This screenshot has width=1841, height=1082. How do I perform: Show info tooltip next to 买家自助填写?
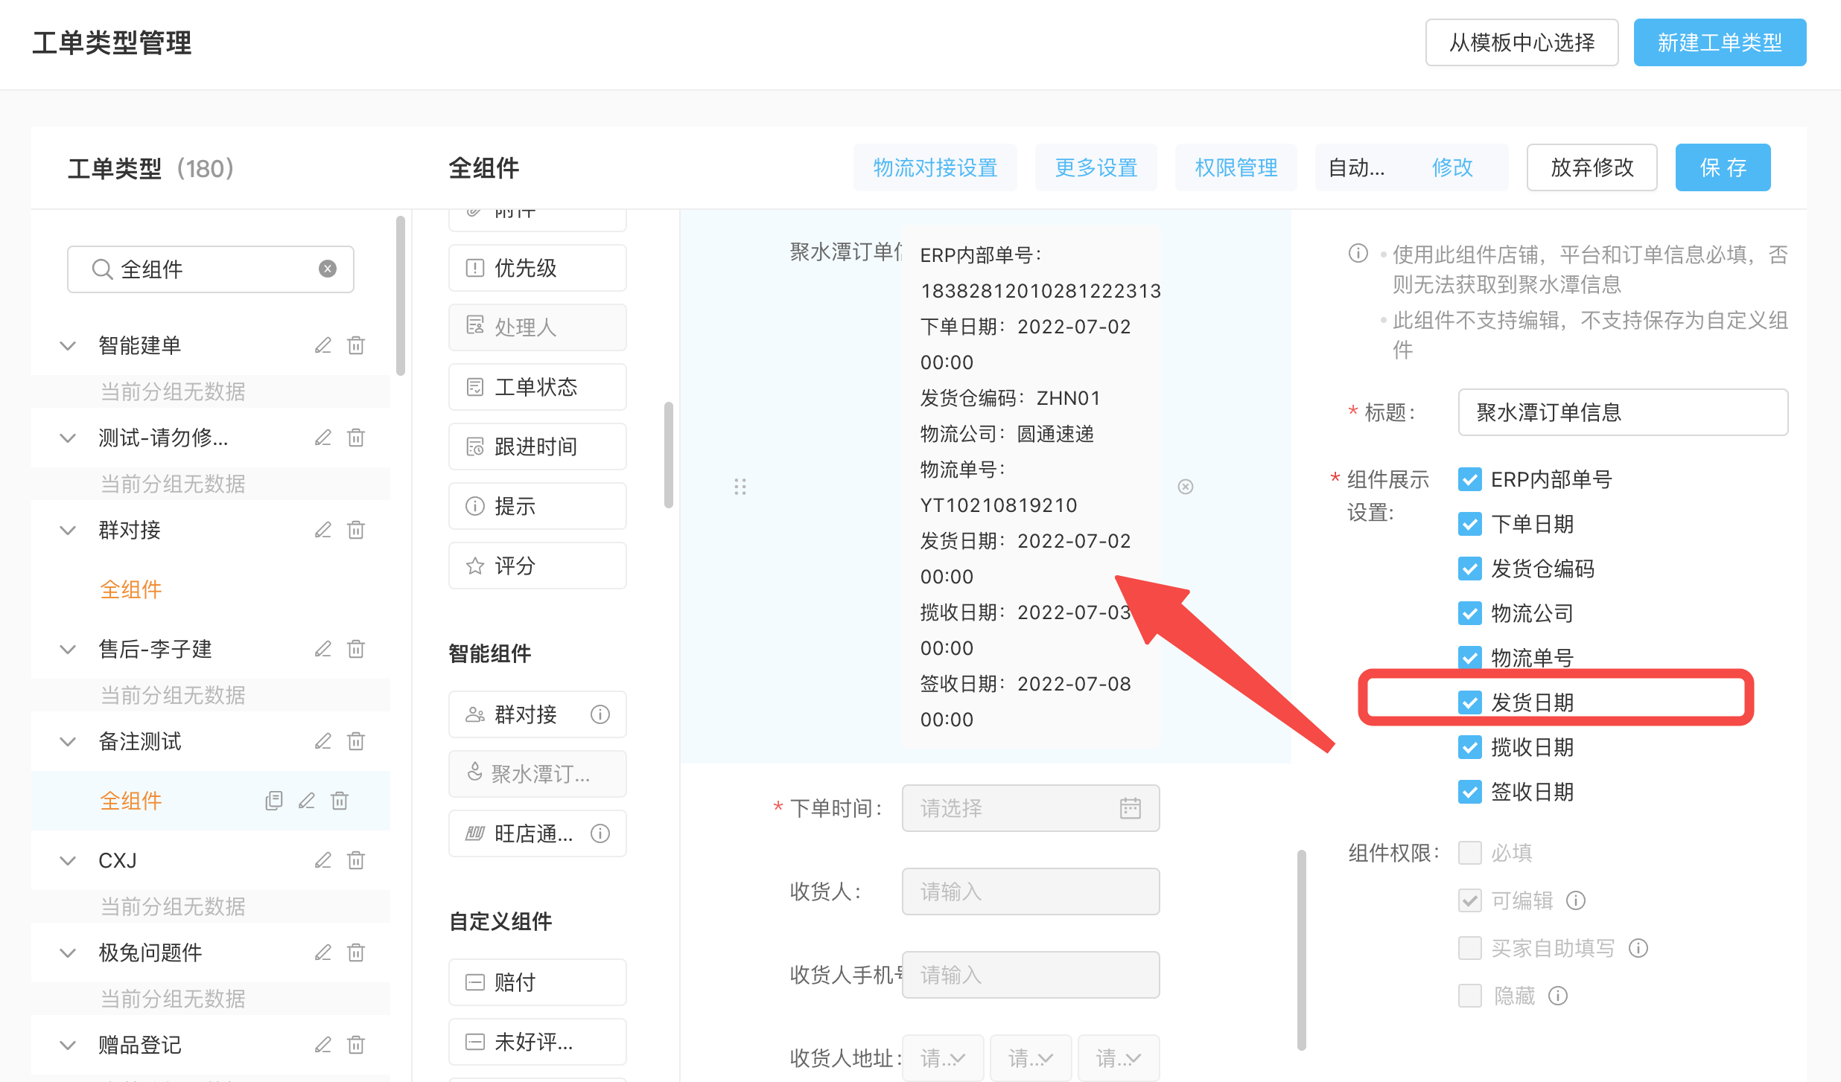point(1638,948)
